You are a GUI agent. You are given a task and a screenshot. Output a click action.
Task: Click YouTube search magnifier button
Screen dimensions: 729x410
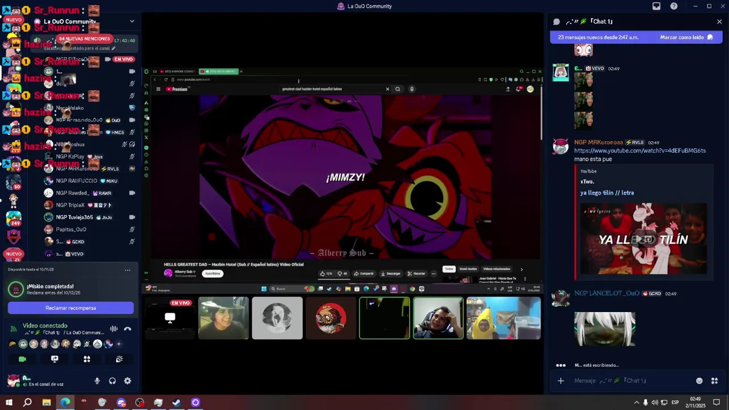[x=398, y=89]
